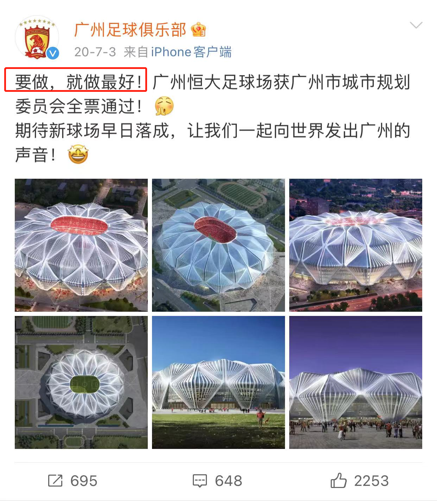Open the 广州足球俱乐部 account name
437x501 pixels.
pos(130,30)
